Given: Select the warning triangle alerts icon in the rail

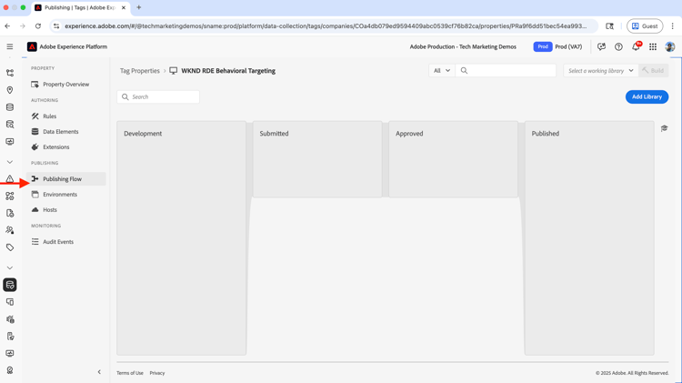Looking at the screenshot, I should pos(10,179).
